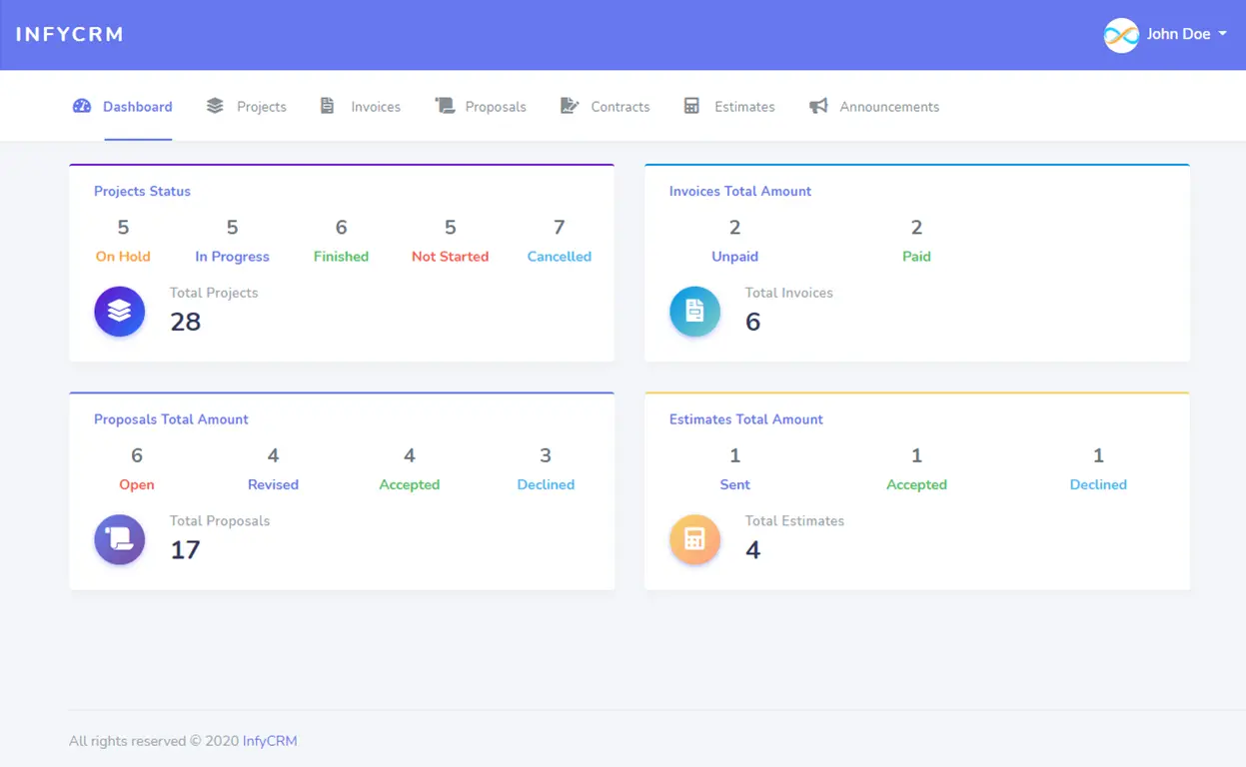
Task: Click the total proposals count 17
Action: pyautogui.click(x=186, y=550)
